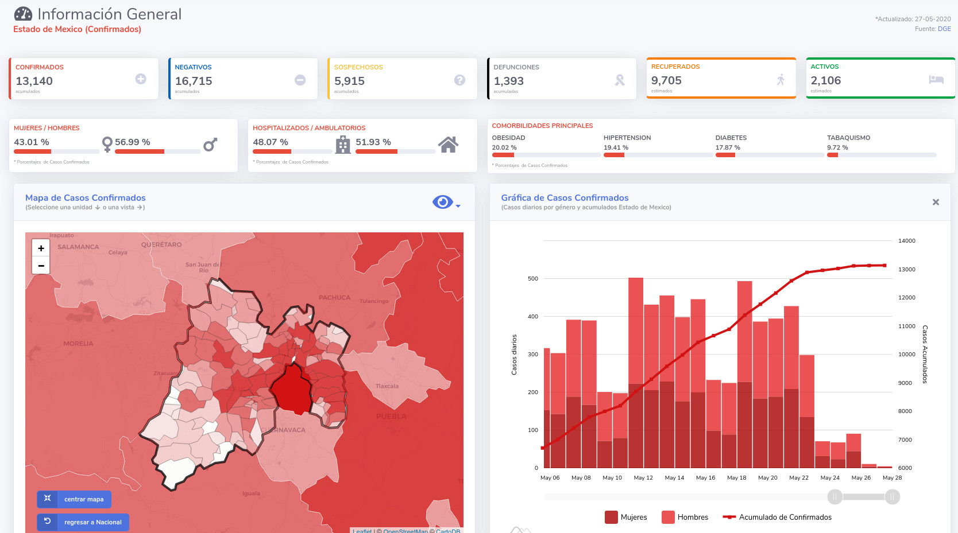
Task: Open the DGE source link
Action: 944,29
